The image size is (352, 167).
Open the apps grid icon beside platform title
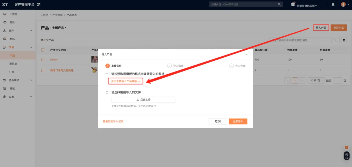38,5
